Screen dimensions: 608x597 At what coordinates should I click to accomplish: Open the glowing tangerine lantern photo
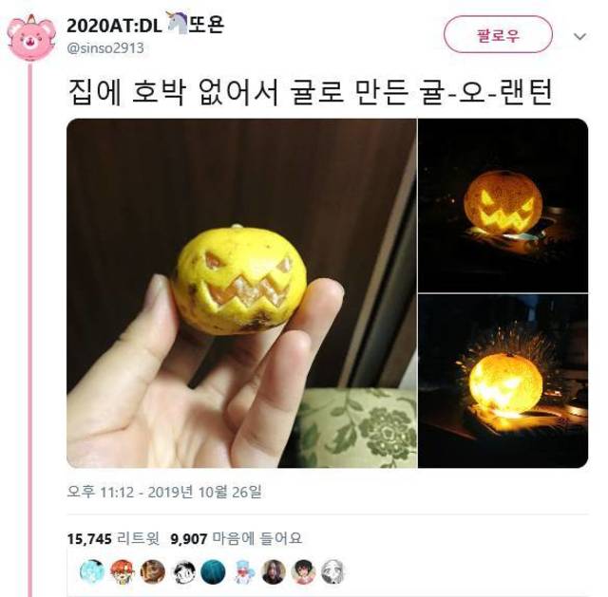pyautogui.click(x=503, y=205)
